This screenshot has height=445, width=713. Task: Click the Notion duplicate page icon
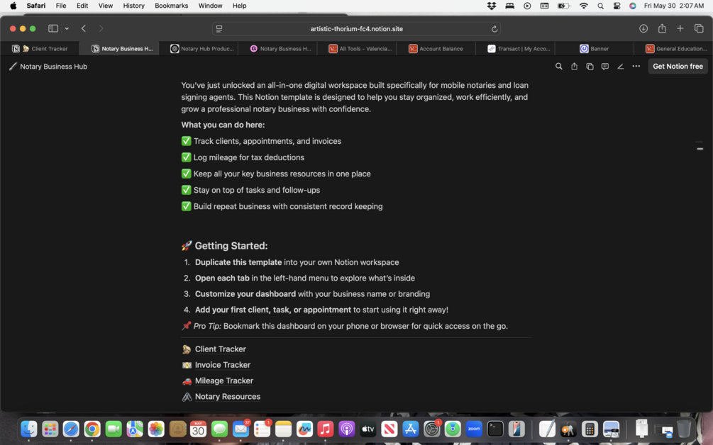(x=590, y=67)
